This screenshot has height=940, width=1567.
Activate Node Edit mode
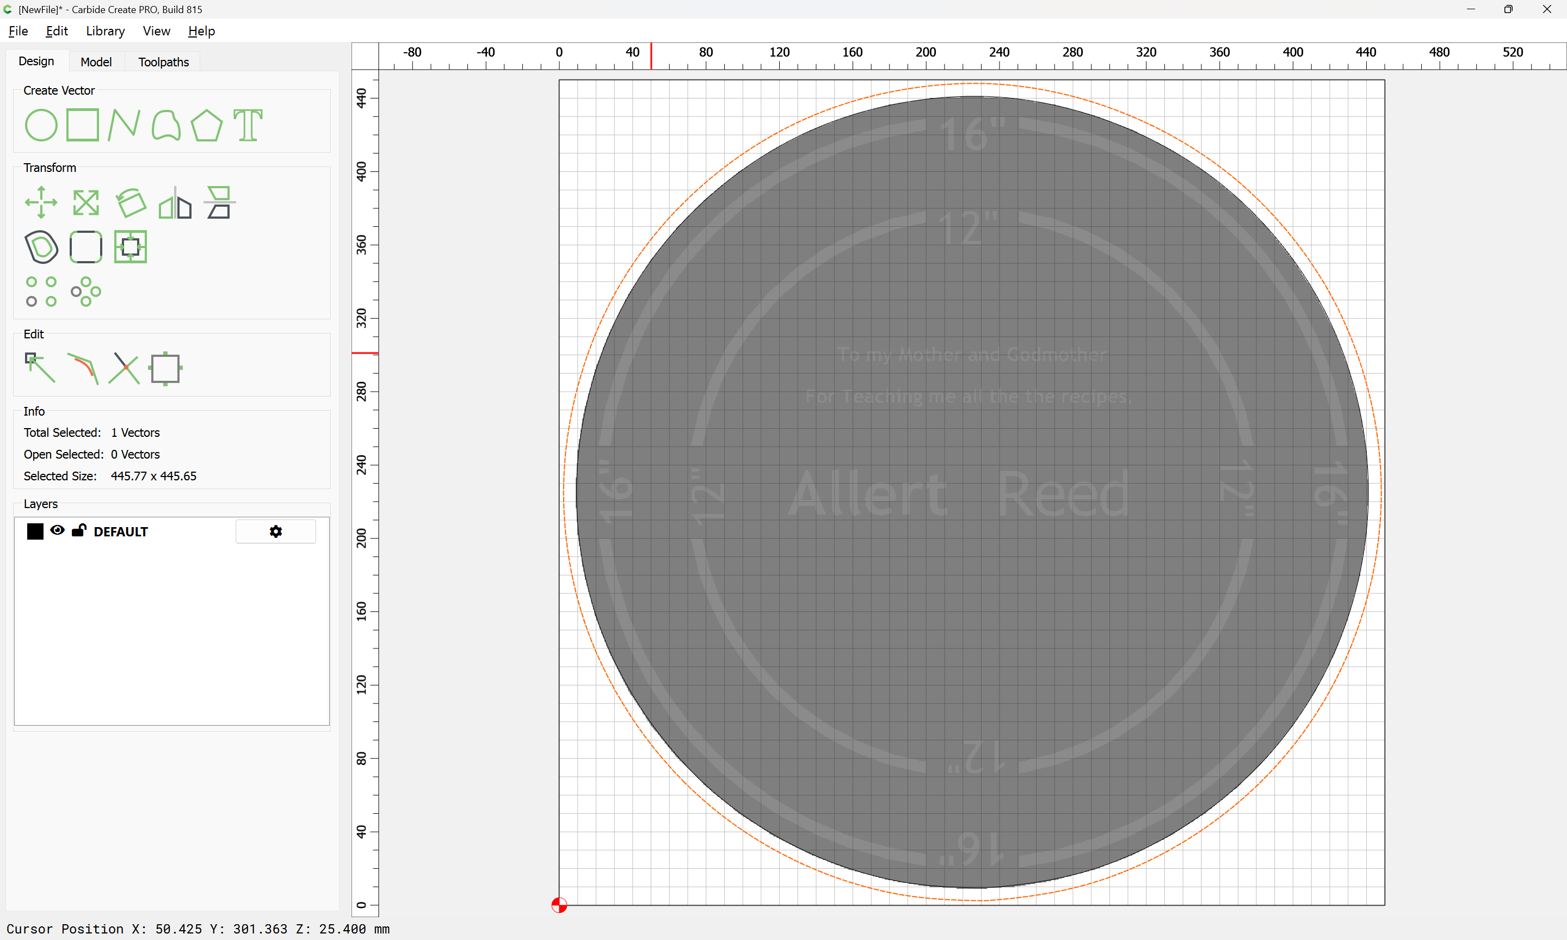click(x=40, y=368)
